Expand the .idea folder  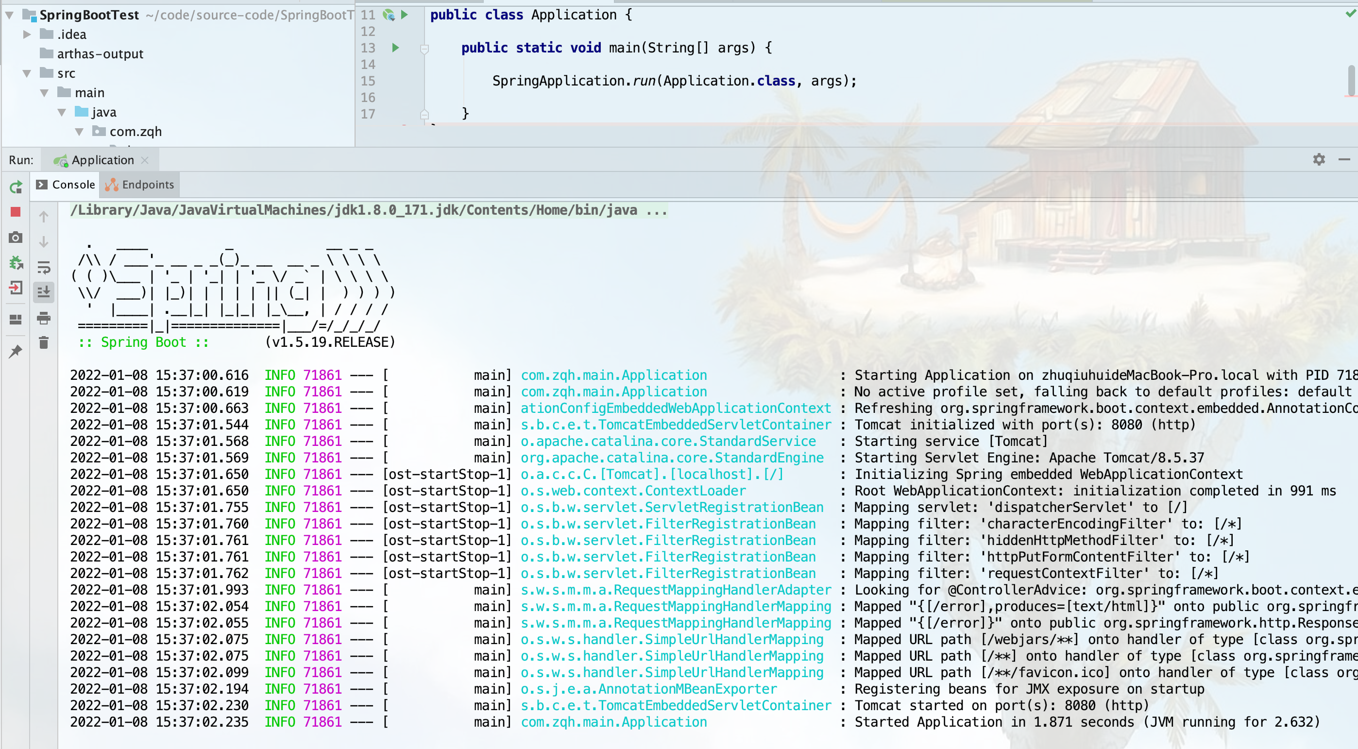click(x=27, y=35)
